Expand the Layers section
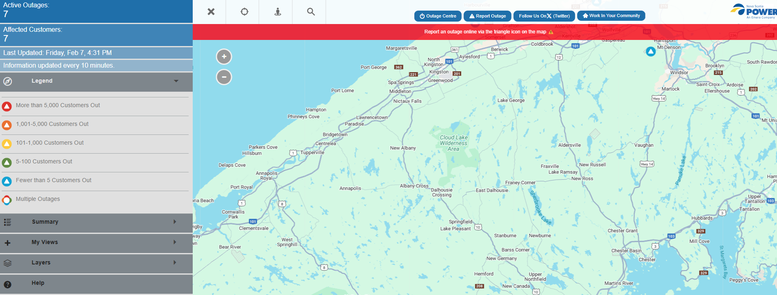 tap(175, 263)
